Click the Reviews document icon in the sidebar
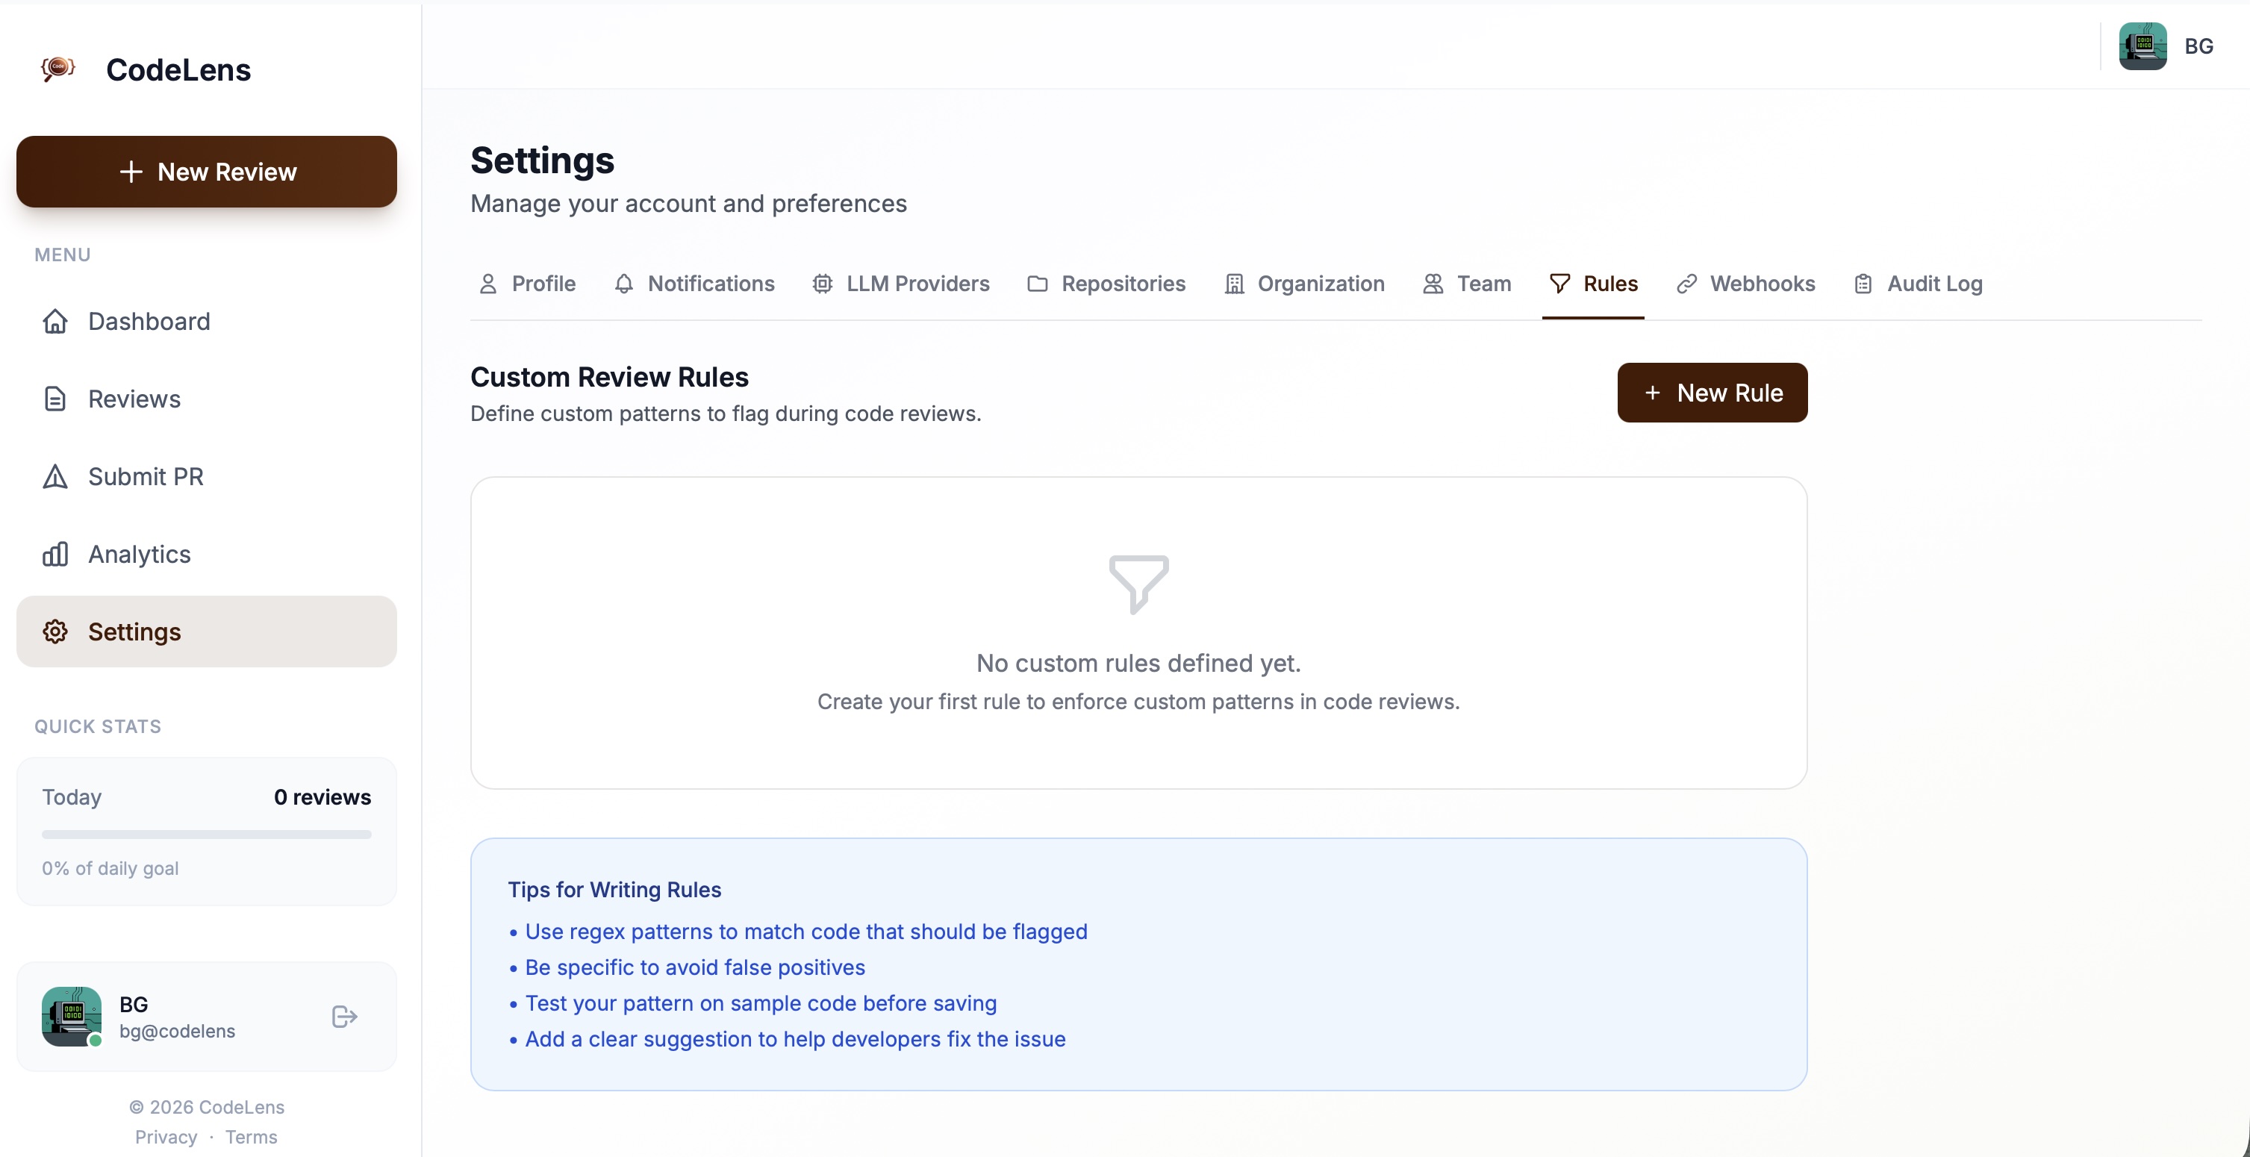Viewport: 2250px width, 1157px height. pos(55,399)
